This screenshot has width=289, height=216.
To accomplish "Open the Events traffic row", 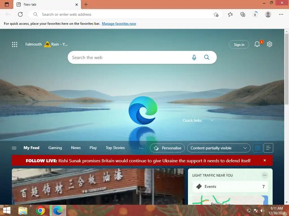I will click(230, 187).
